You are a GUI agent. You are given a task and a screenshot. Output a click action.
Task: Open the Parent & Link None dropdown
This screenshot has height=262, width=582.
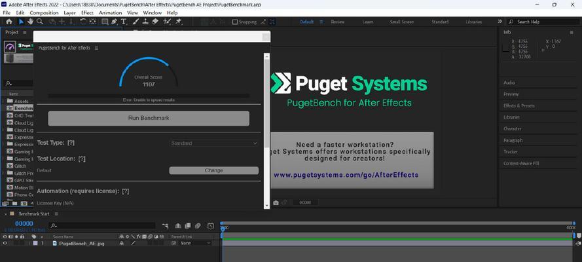(194, 244)
